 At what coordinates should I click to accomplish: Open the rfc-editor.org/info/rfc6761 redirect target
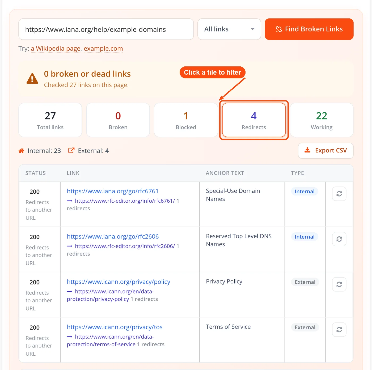pyautogui.click(x=125, y=201)
